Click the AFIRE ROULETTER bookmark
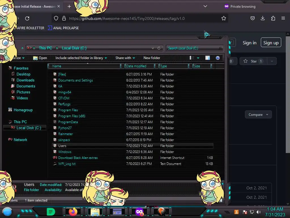This screenshot has height=218, width=290. tap(29, 28)
